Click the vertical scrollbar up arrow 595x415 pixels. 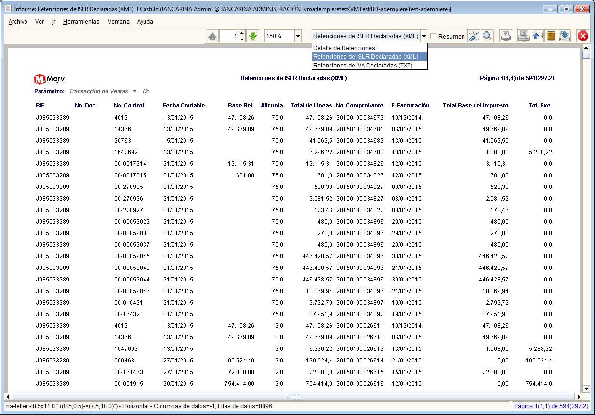586,48
